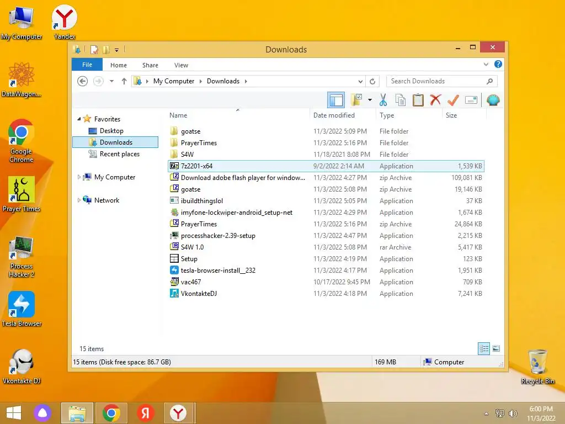The image size is (565, 424).
Task: Expand the ribbon with the chevron
Action: point(486,65)
